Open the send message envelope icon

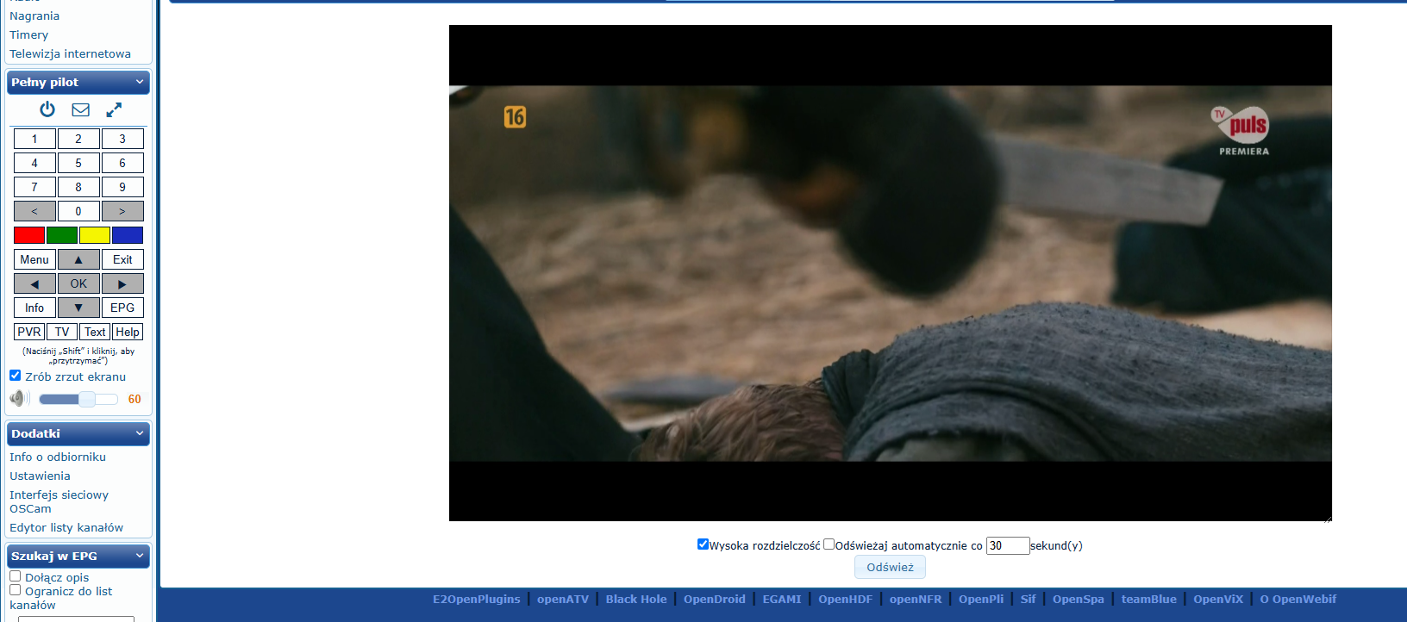coord(80,109)
